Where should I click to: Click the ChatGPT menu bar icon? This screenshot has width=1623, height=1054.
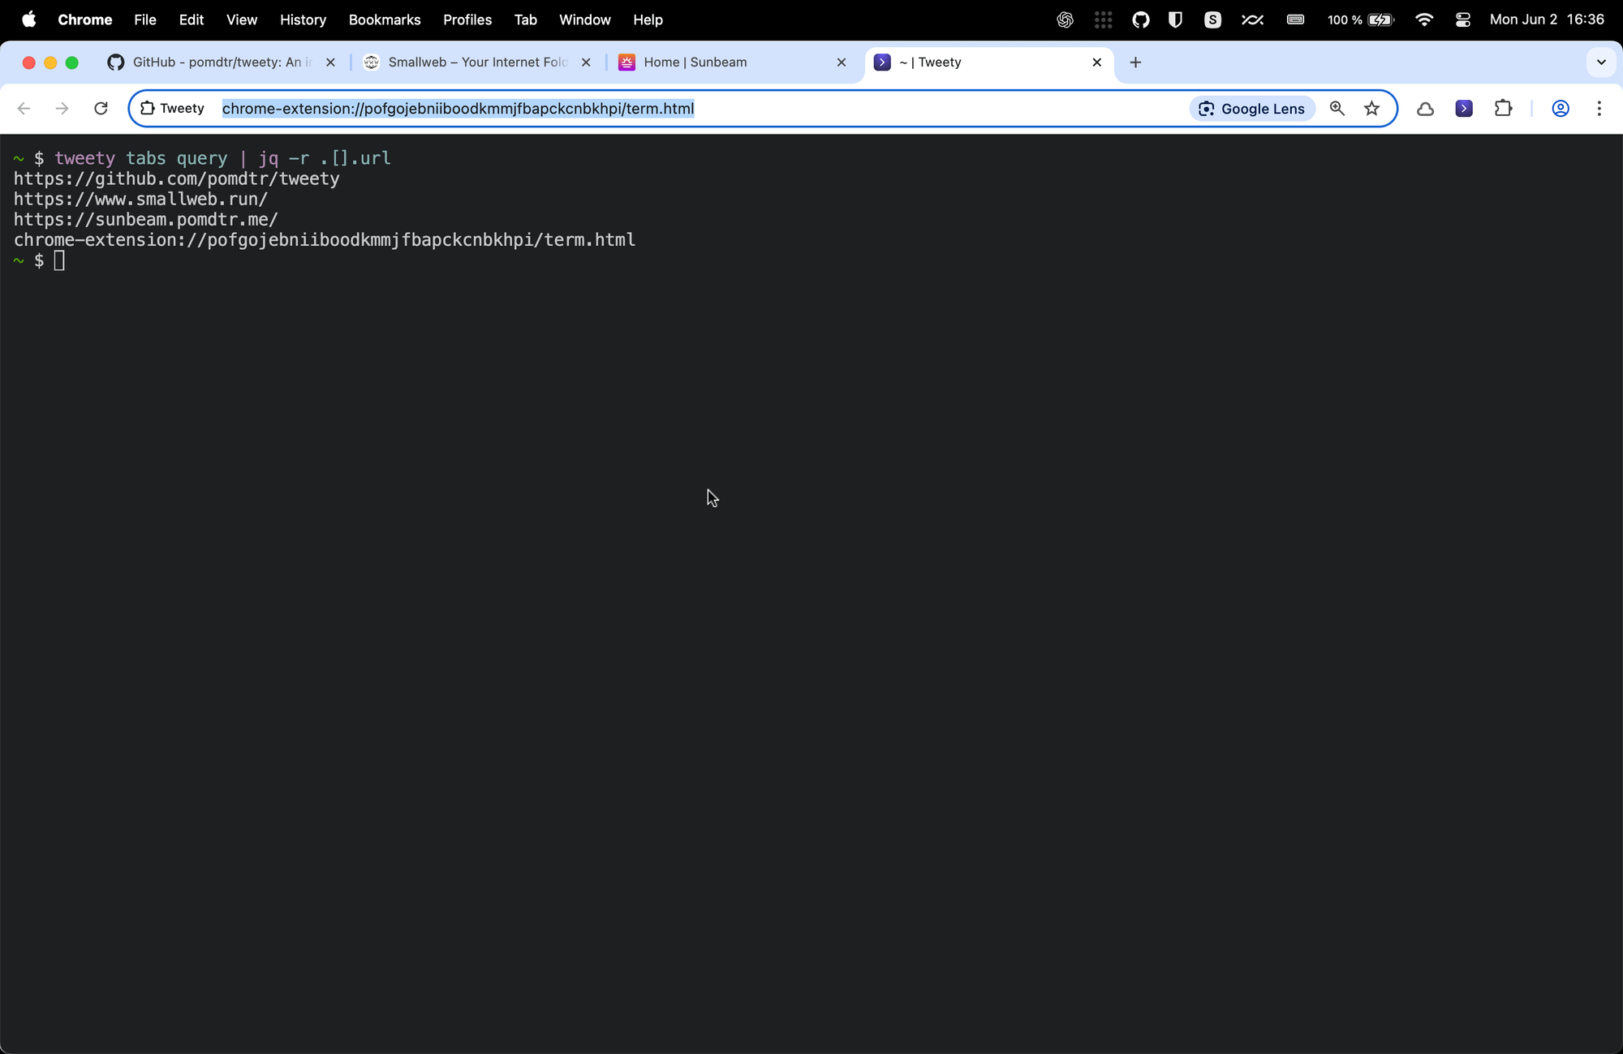(1065, 19)
